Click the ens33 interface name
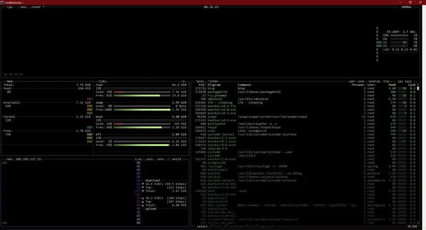 176,159
